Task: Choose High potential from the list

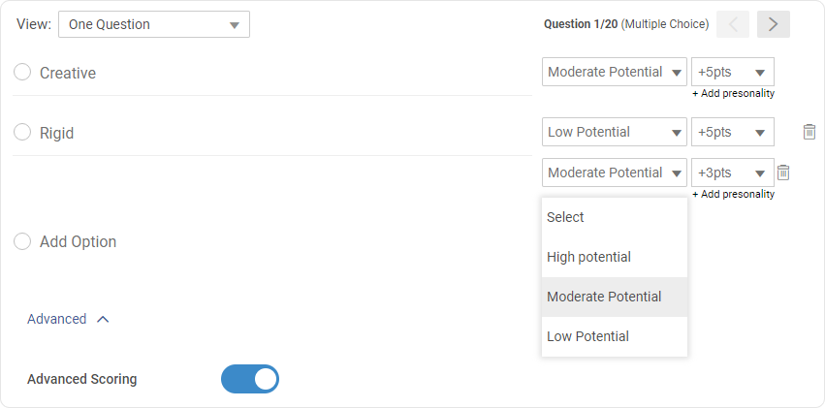Action: coord(588,257)
